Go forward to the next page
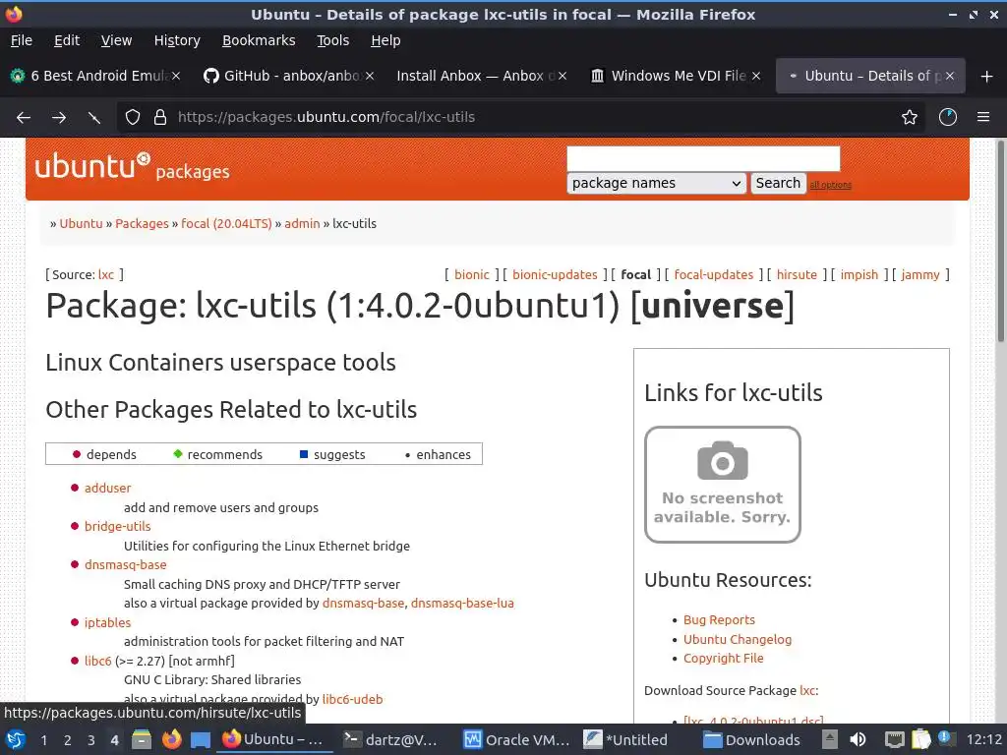 [59, 118]
